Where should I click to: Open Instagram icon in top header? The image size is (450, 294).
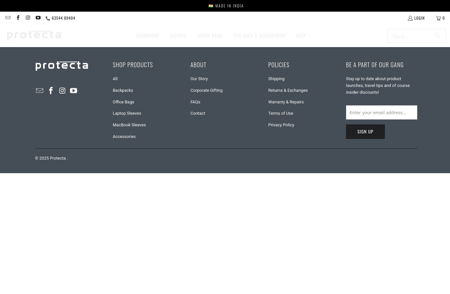coord(28,18)
